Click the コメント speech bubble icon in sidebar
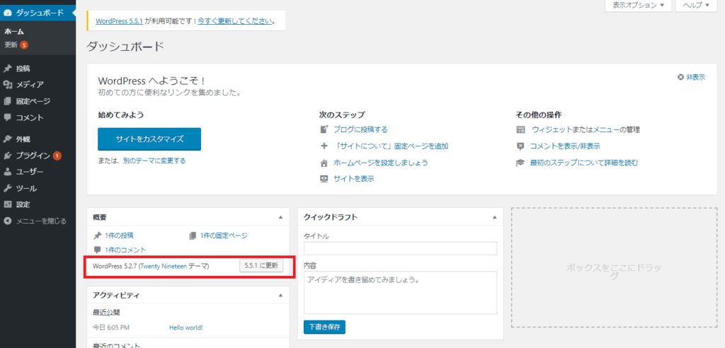725x348 pixels. (x=8, y=117)
